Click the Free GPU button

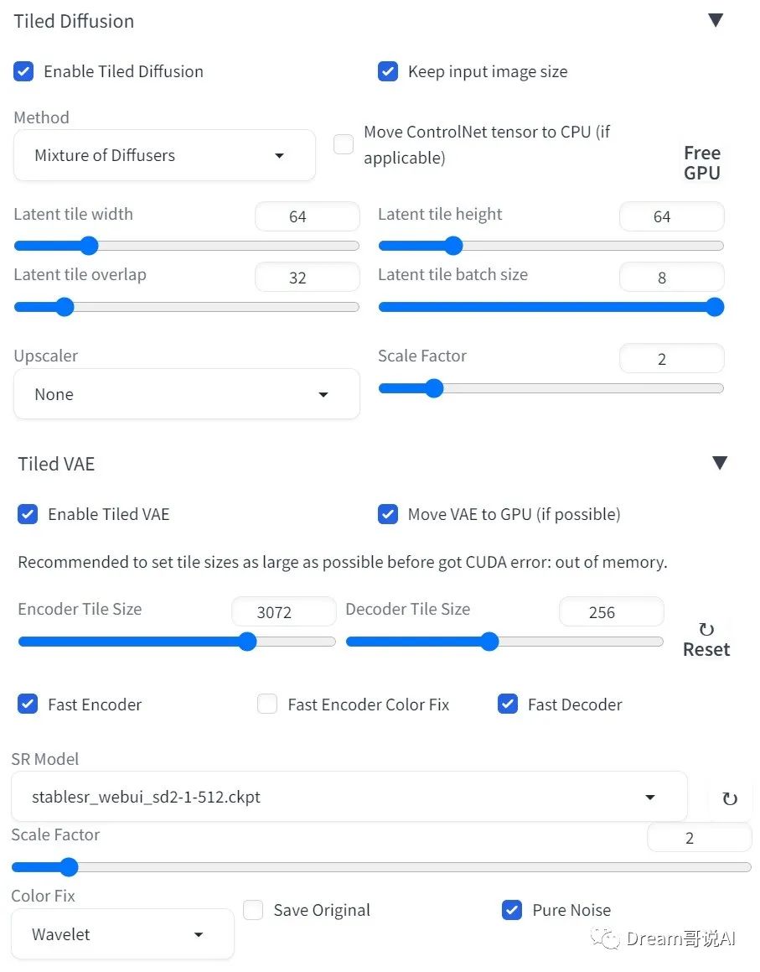tap(702, 163)
